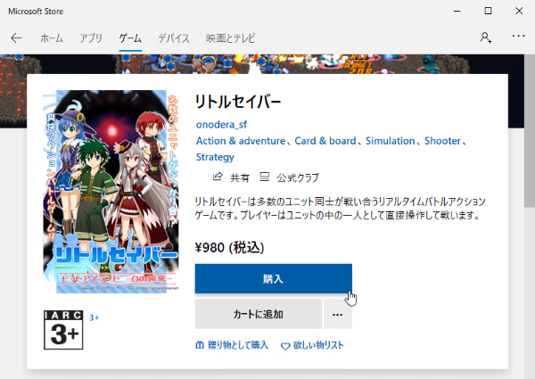This screenshot has width=535, height=379.
Task: Click the share (共有) icon
Action: click(218, 177)
